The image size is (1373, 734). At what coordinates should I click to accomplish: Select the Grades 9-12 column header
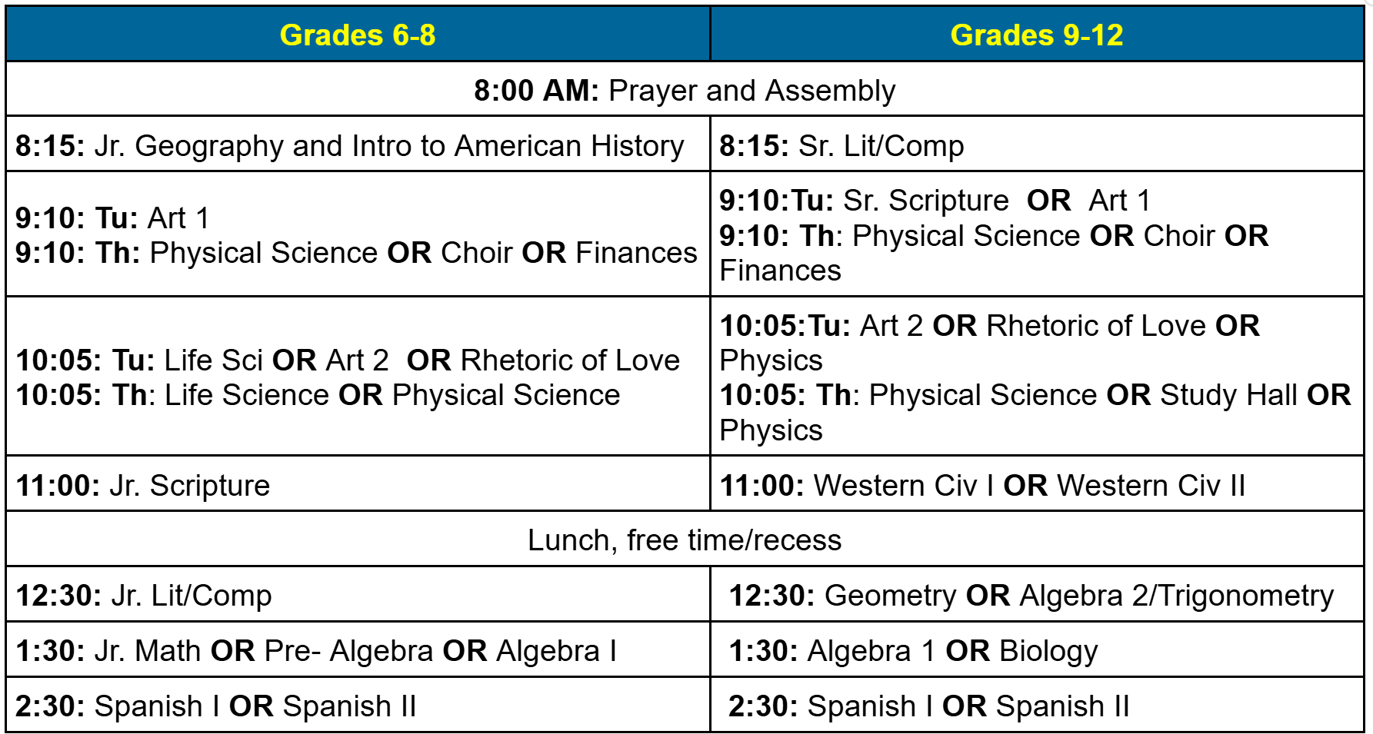(x=1037, y=35)
